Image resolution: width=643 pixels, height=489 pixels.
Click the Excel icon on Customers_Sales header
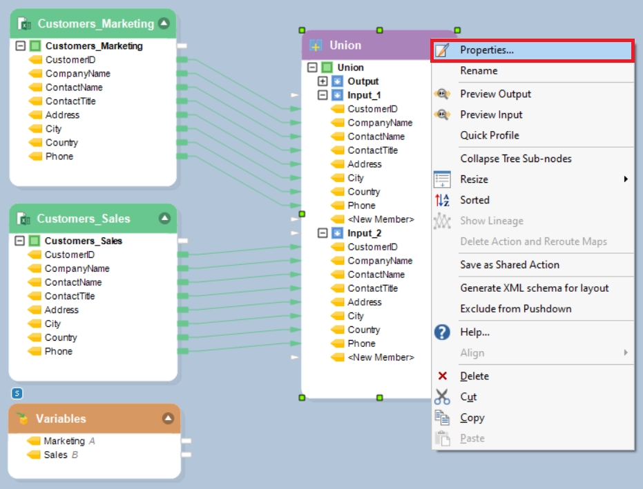click(23, 219)
